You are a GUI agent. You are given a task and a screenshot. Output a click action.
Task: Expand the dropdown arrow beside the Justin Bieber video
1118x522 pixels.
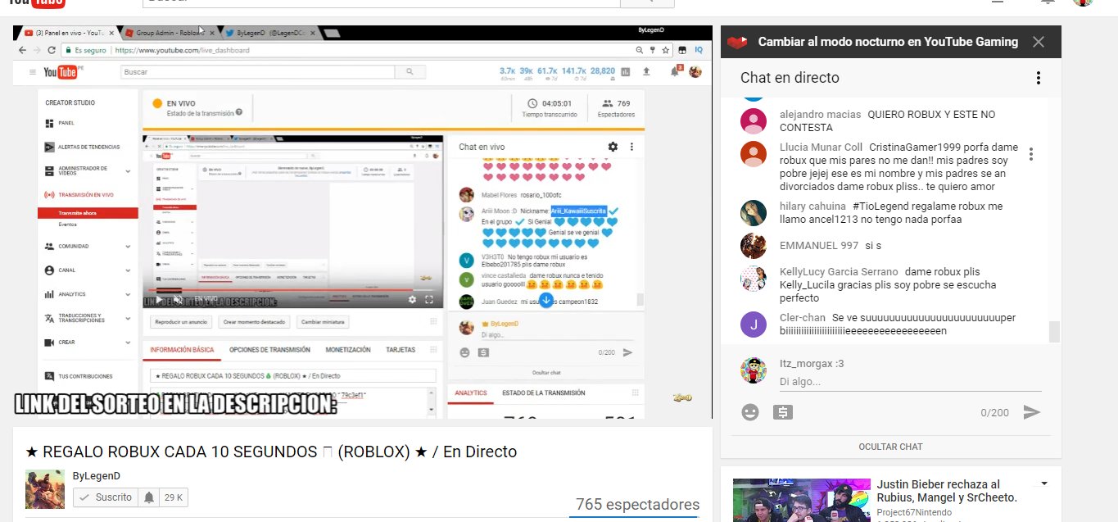(1044, 483)
